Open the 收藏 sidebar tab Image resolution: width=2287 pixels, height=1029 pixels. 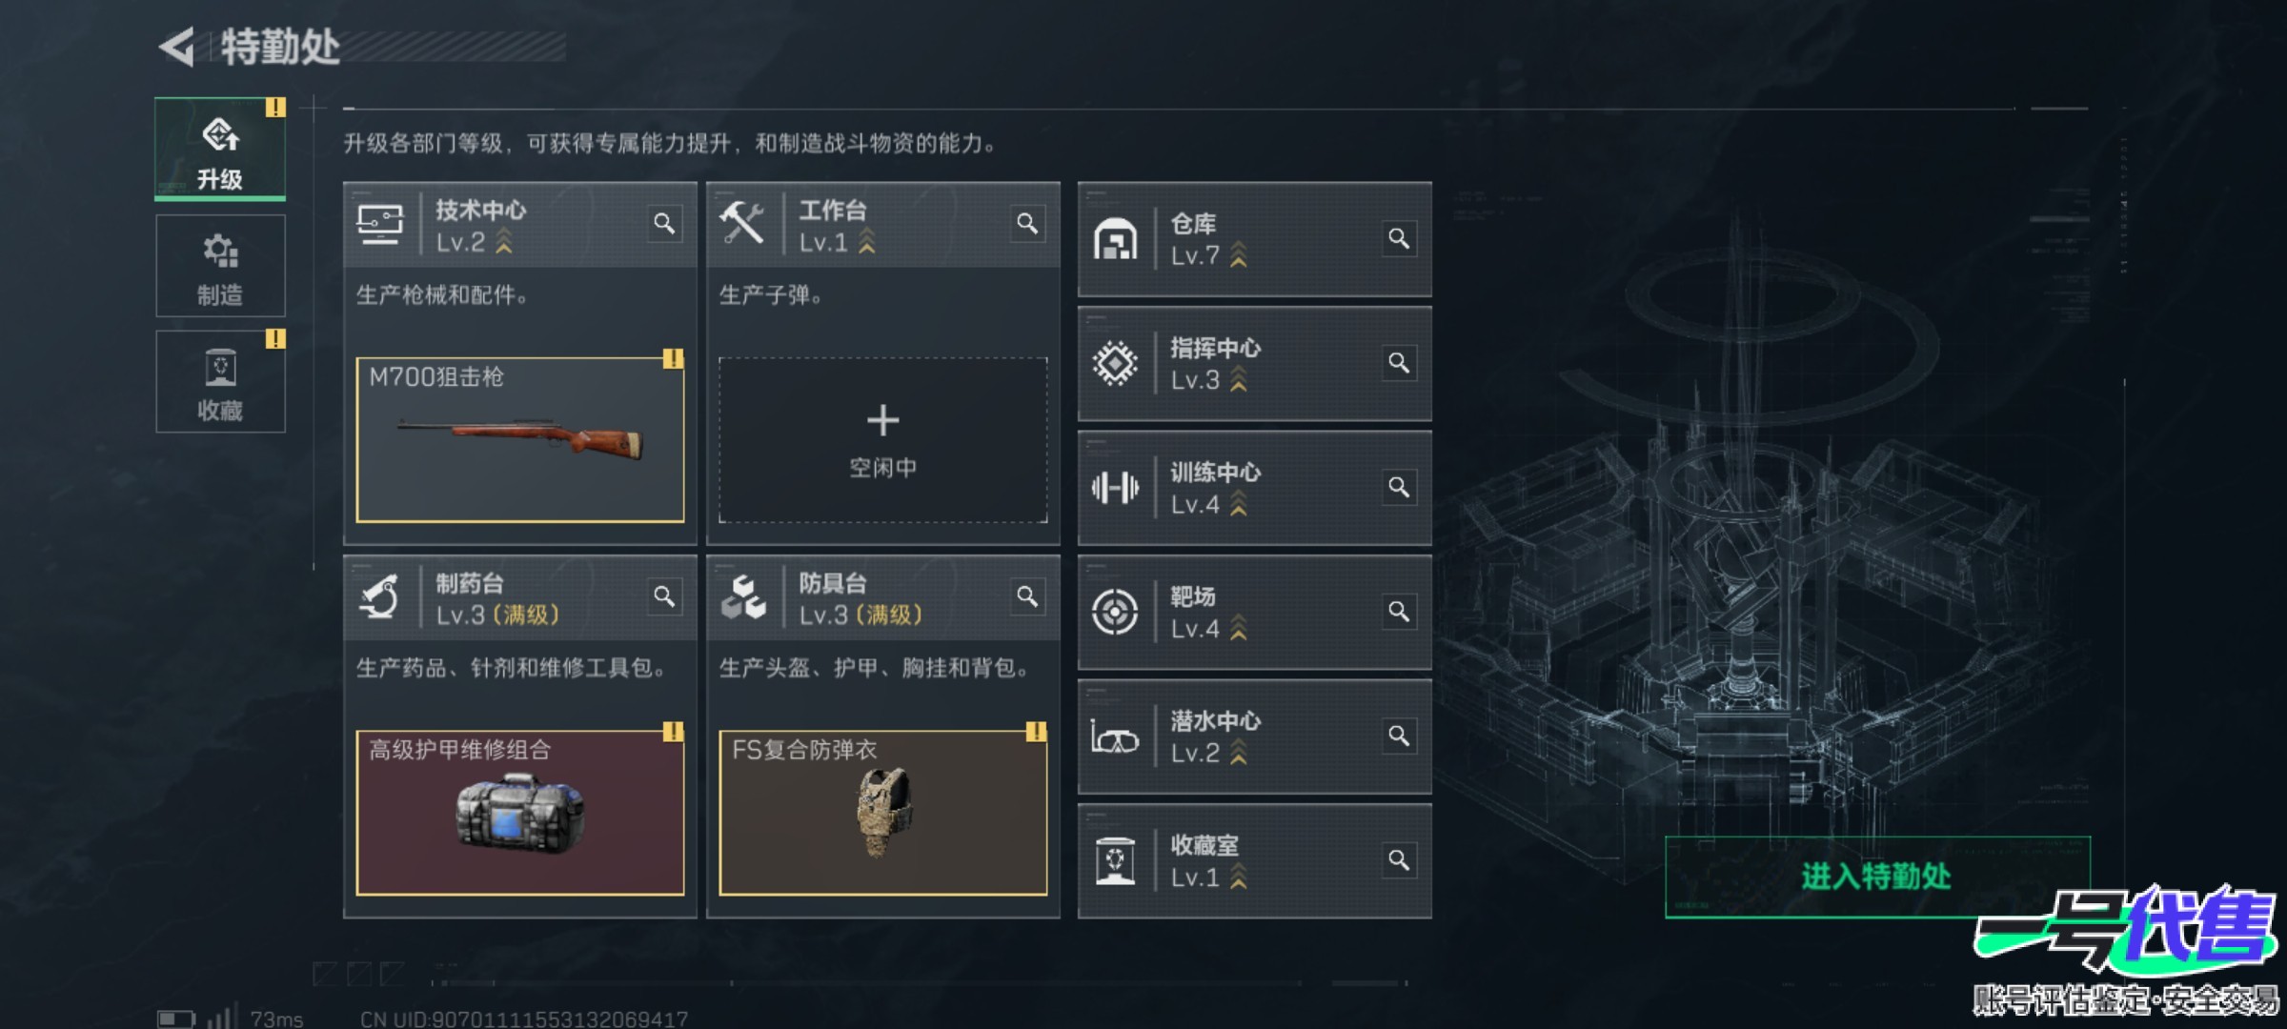coord(220,381)
